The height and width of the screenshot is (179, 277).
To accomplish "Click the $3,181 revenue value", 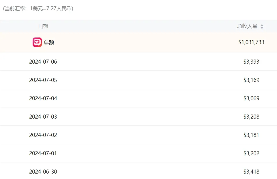I will point(251,135).
